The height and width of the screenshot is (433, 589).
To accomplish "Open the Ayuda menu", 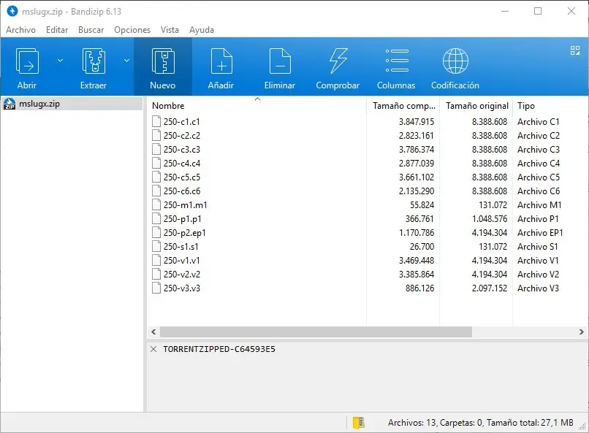I will (202, 30).
